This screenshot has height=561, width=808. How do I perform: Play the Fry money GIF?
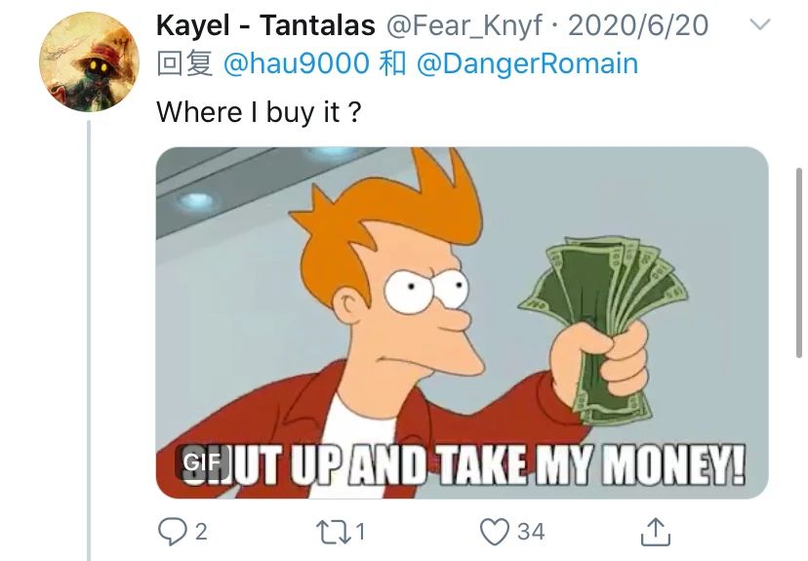click(462, 323)
